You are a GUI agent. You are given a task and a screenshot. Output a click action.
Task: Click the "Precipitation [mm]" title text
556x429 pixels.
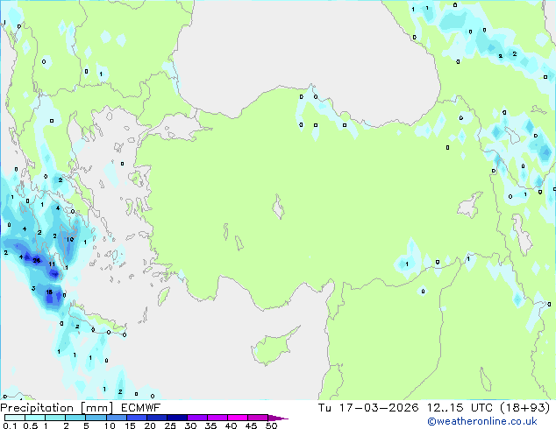(56, 408)
